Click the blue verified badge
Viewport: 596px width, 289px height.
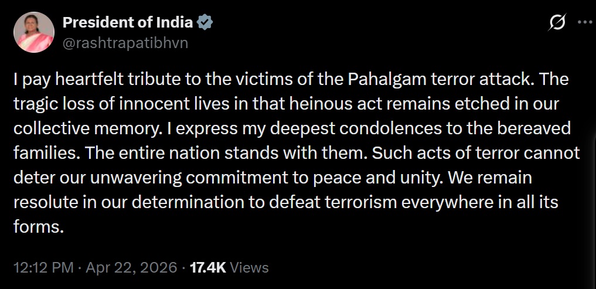205,23
